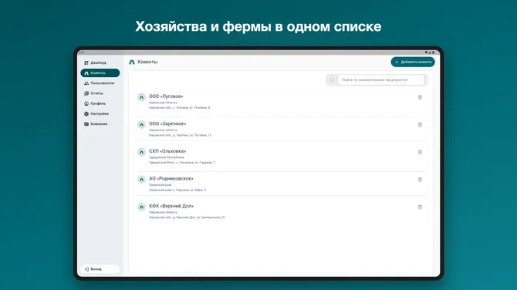Viewport: 517px width, 290px height.
Task: Click the farm avatar icon beside ООО «Луговое»
Action: pos(141,97)
